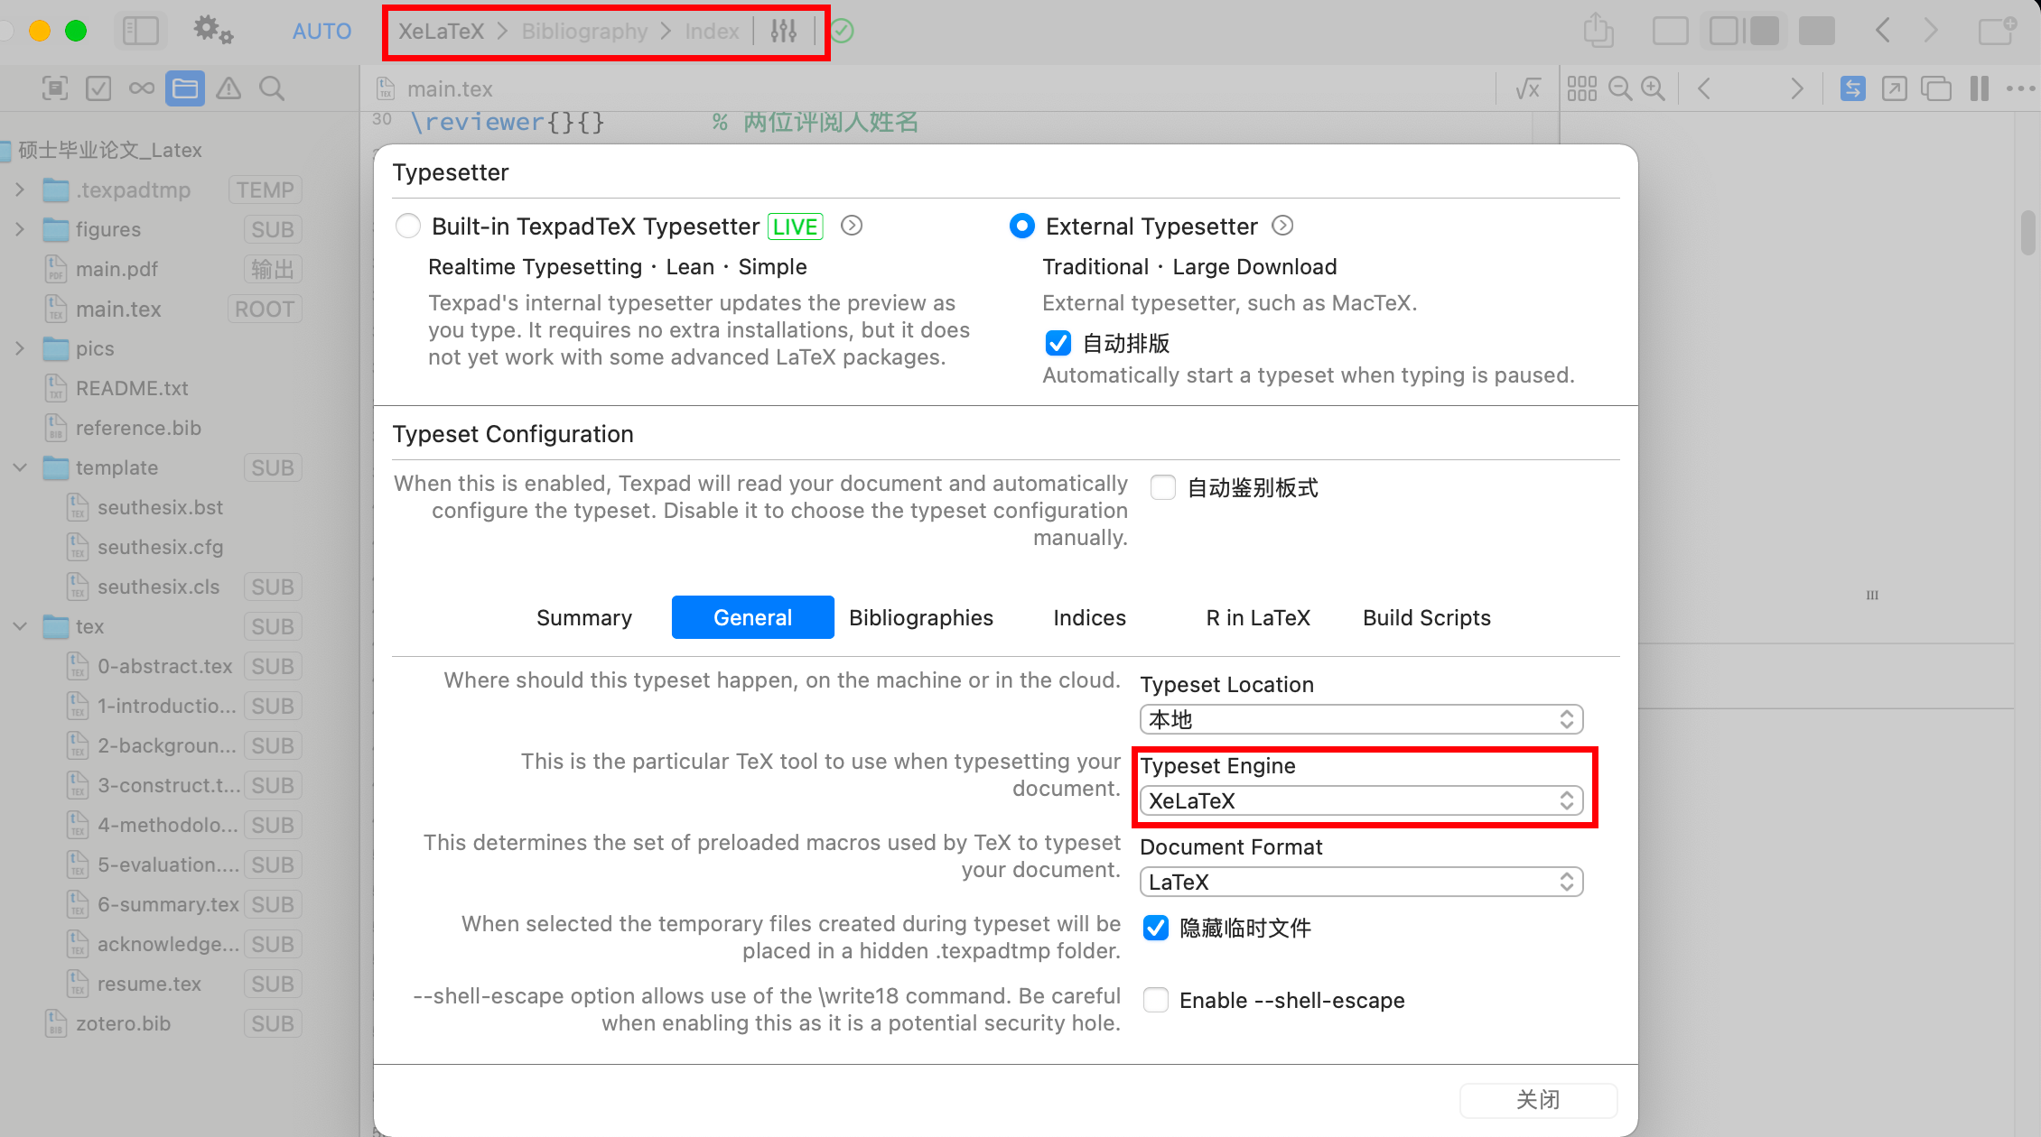This screenshot has height=1137, width=2041.
Task: Open the thumbnail grid view icon
Action: [x=1581, y=88]
